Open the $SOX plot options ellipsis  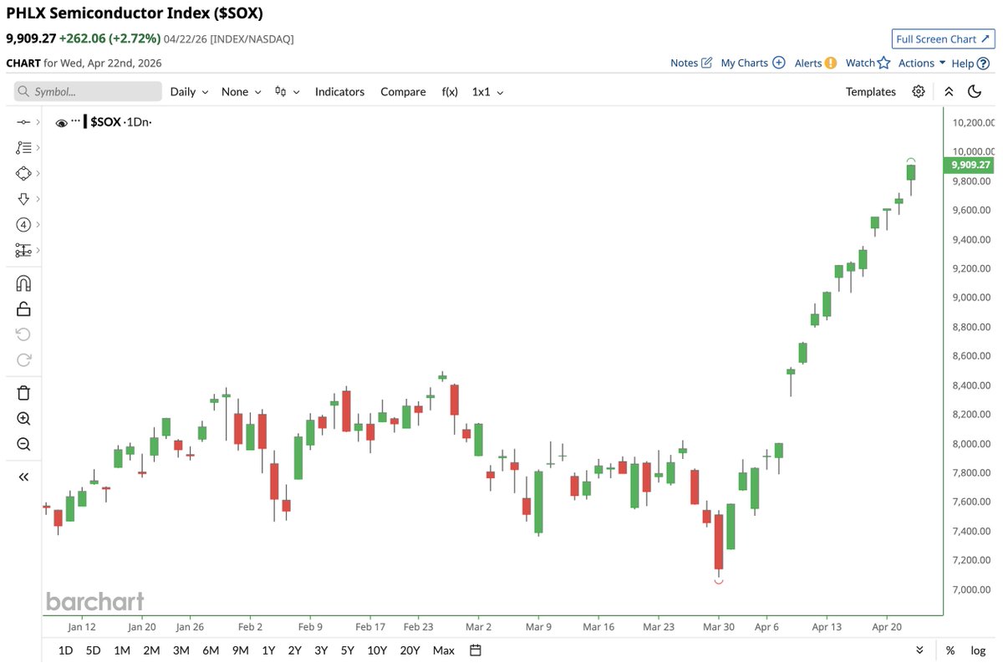(76, 121)
